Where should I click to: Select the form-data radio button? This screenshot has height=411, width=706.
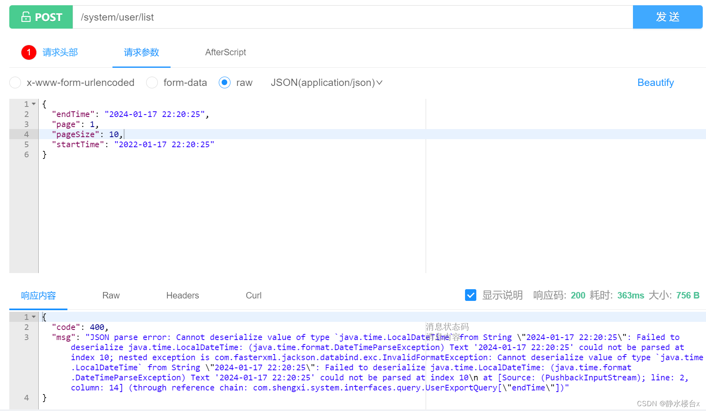pos(152,82)
